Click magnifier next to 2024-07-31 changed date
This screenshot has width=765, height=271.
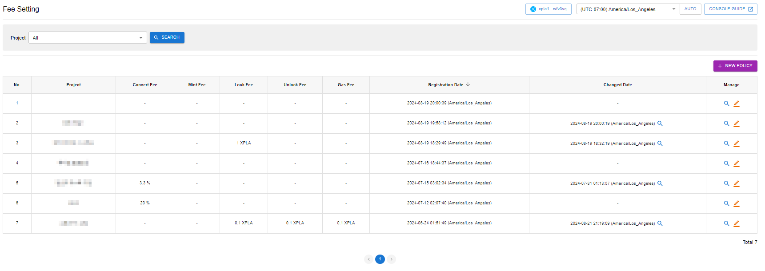pyautogui.click(x=660, y=183)
